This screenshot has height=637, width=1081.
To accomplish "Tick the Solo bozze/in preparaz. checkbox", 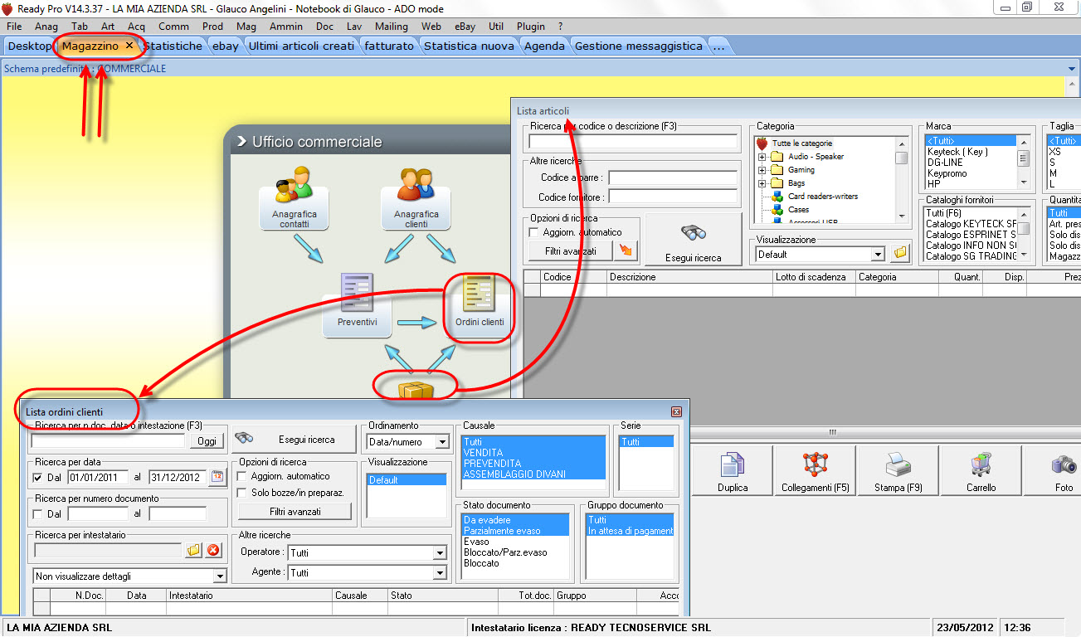I will pos(242,493).
